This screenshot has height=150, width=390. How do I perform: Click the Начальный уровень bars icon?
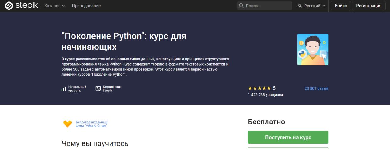coord(64,89)
